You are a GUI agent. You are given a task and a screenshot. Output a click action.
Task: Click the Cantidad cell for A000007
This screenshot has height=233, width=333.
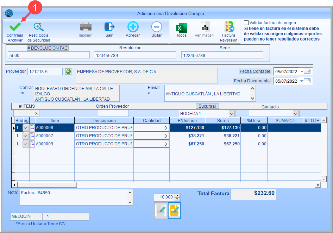coord(151,136)
